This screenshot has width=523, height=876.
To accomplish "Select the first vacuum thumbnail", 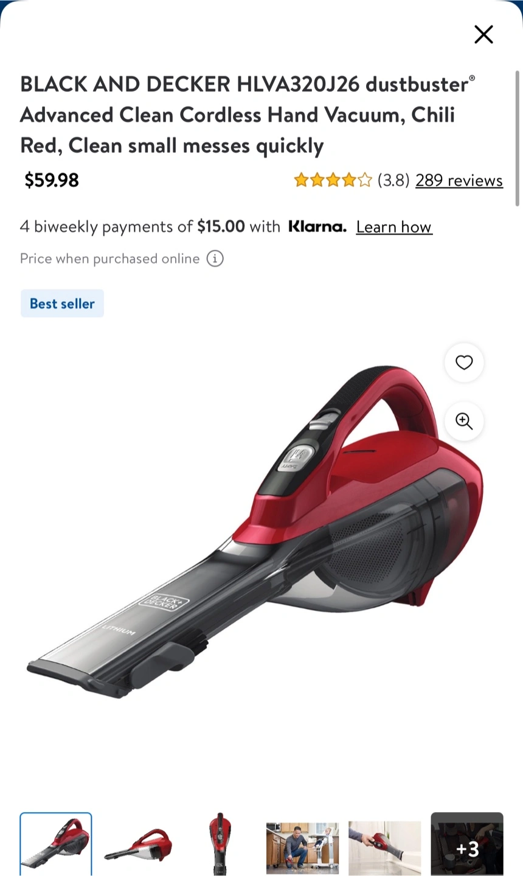I will [x=56, y=844].
